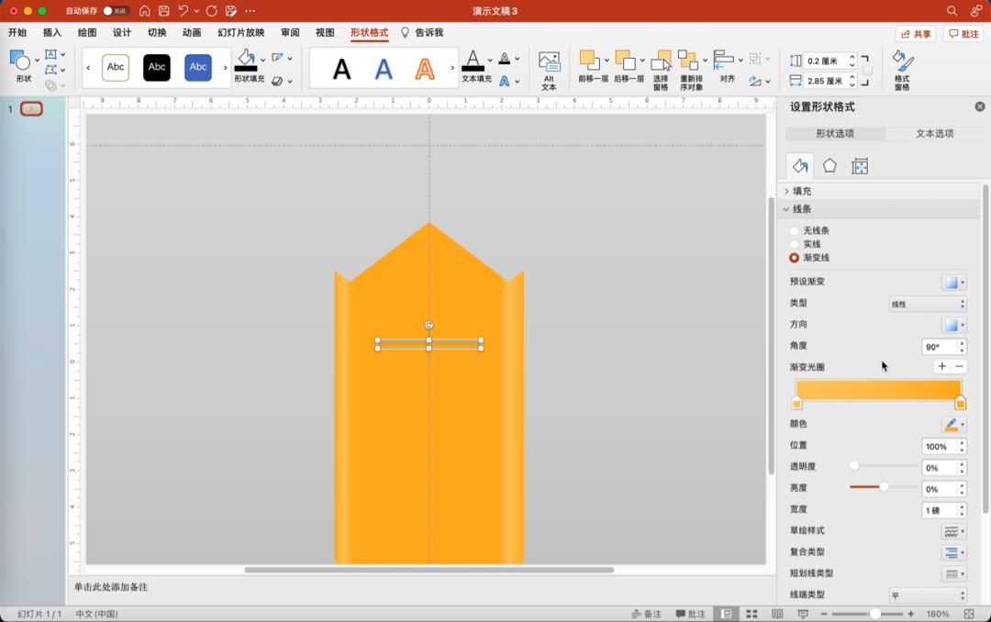991x622 pixels.
Task: Open the gradient Type (类型) dropdown
Action: click(x=928, y=304)
